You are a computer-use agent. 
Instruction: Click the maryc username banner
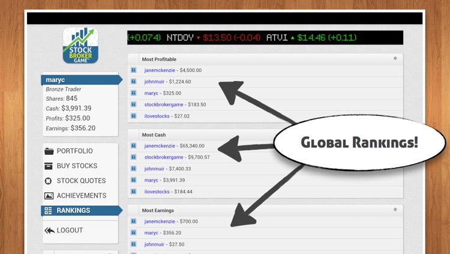[x=82, y=80]
